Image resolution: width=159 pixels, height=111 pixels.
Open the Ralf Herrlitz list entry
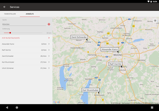tap(26, 50)
